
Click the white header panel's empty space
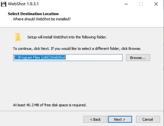[x=115, y=17]
